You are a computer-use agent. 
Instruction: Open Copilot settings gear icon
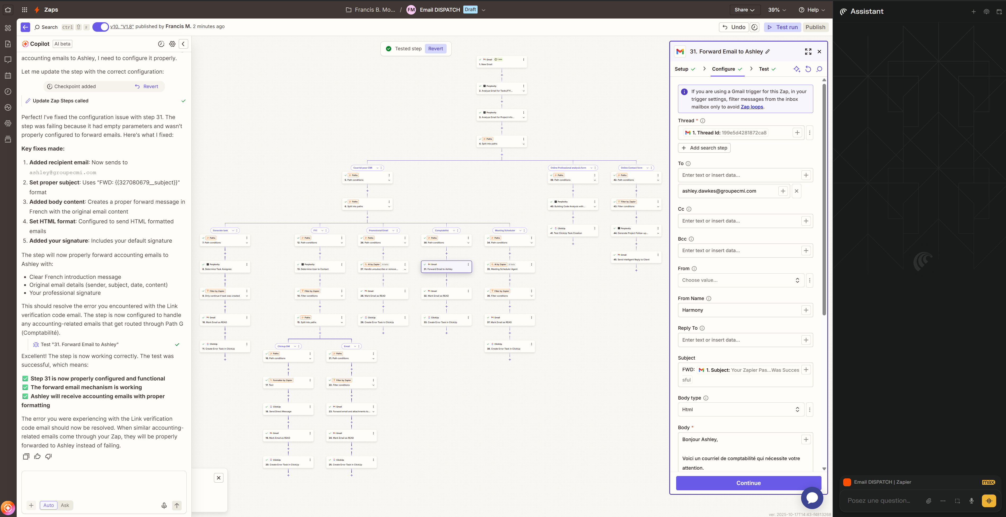pos(172,44)
